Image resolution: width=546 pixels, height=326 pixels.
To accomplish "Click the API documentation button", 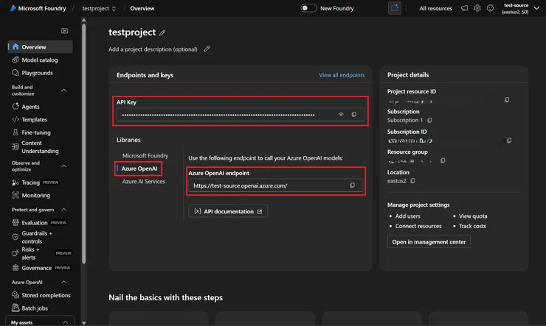I will pos(228,211).
